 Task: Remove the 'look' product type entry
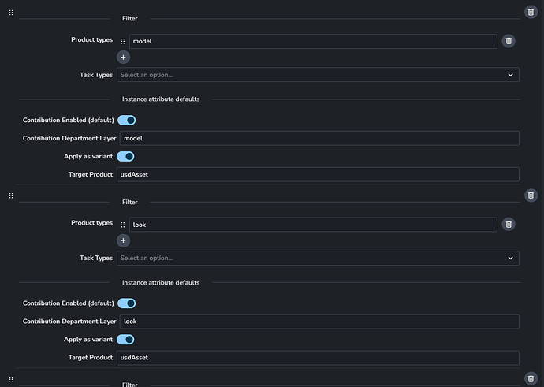pos(509,225)
